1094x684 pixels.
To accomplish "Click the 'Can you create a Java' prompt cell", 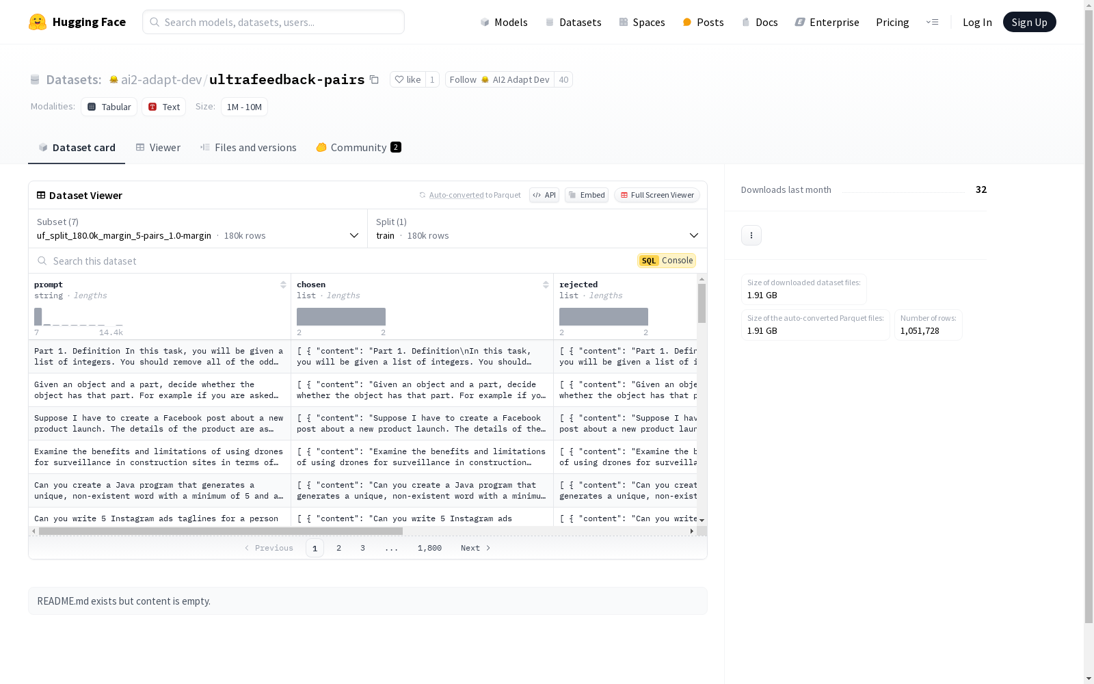I will click(160, 490).
